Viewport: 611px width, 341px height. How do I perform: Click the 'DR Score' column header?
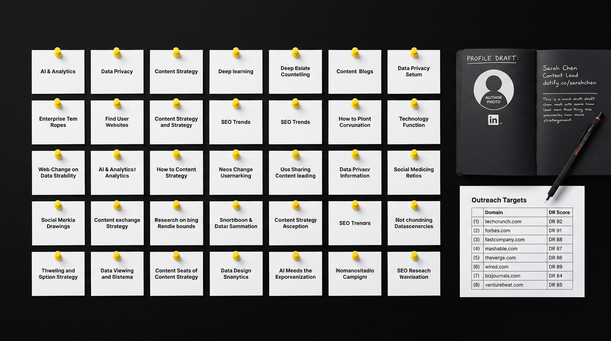tap(559, 213)
